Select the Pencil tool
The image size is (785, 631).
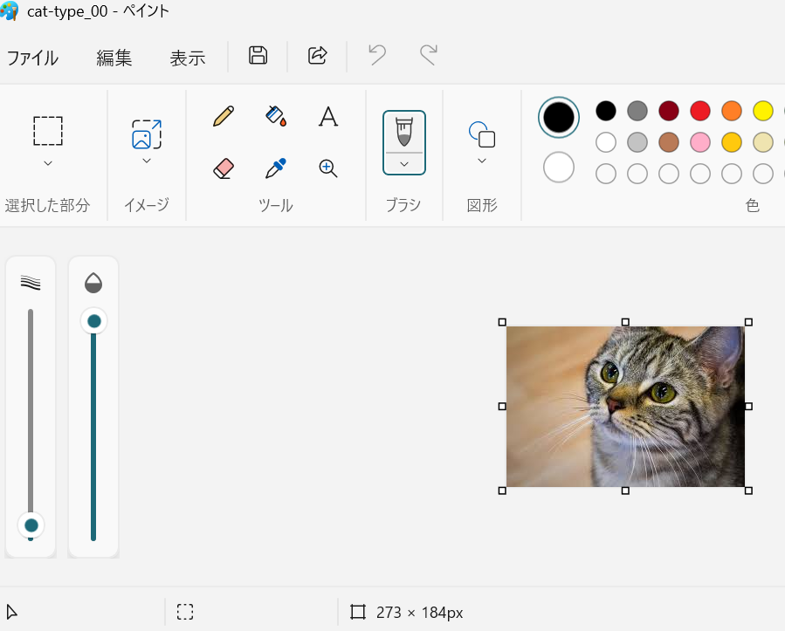click(x=224, y=116)
